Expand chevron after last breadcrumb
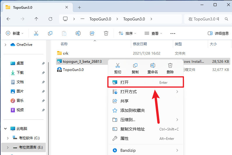This screenshot has width=232, height=155. 151,19
